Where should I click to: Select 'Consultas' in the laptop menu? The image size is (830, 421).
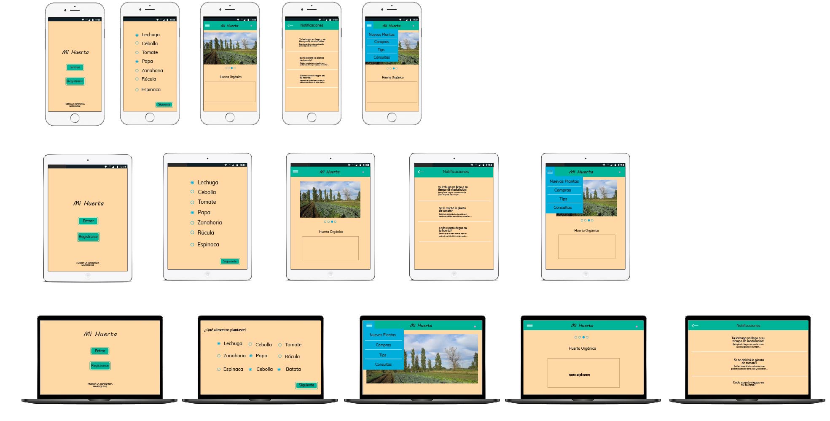383,364
